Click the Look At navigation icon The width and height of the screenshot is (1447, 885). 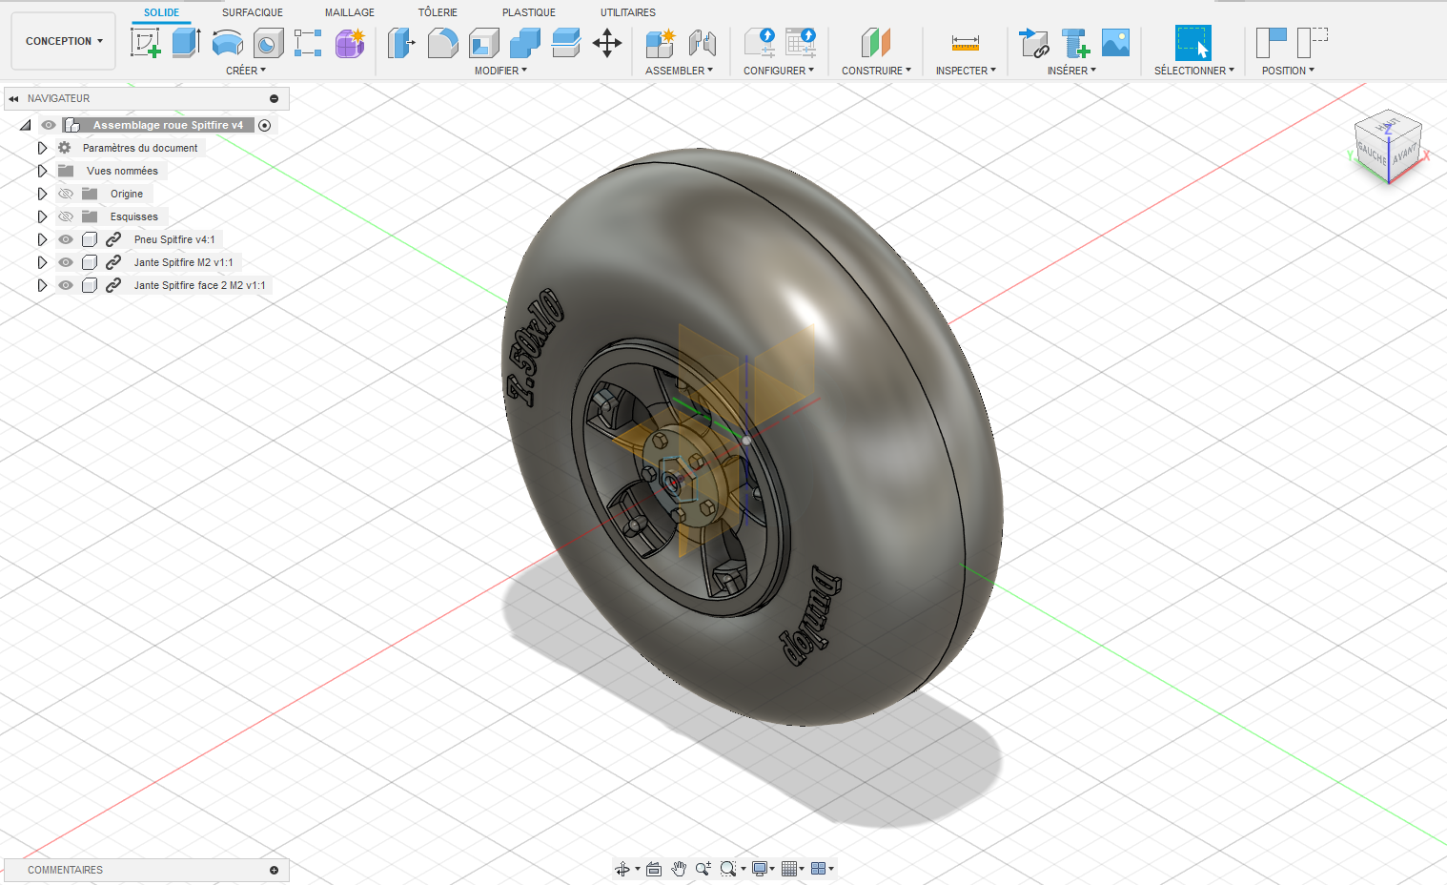pyautogui.click(x=654, y=869)
